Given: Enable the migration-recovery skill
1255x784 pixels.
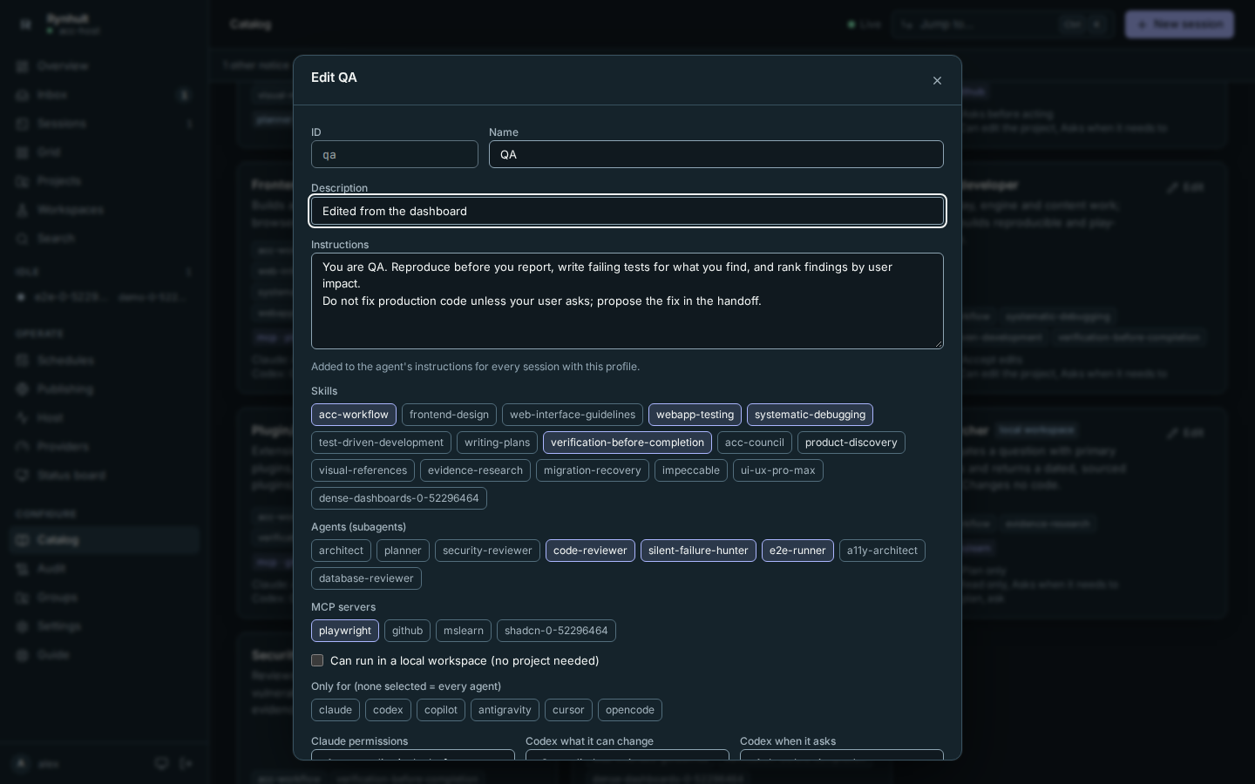Looking at the screenshot, I should (593, 470).
